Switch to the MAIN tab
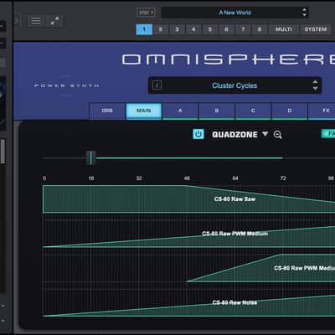Screen dimensions: 335x335 coord(144,111)
